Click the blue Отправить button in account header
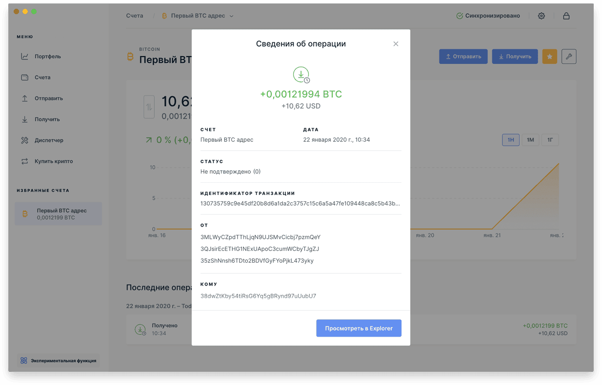602x385 pixels. click(x=463, y=57)
